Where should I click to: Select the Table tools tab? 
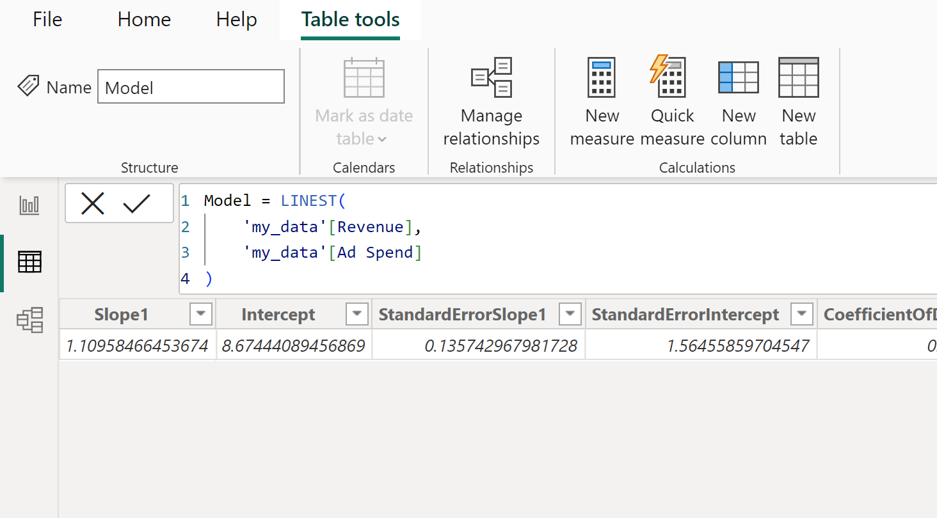coord(350,20)
